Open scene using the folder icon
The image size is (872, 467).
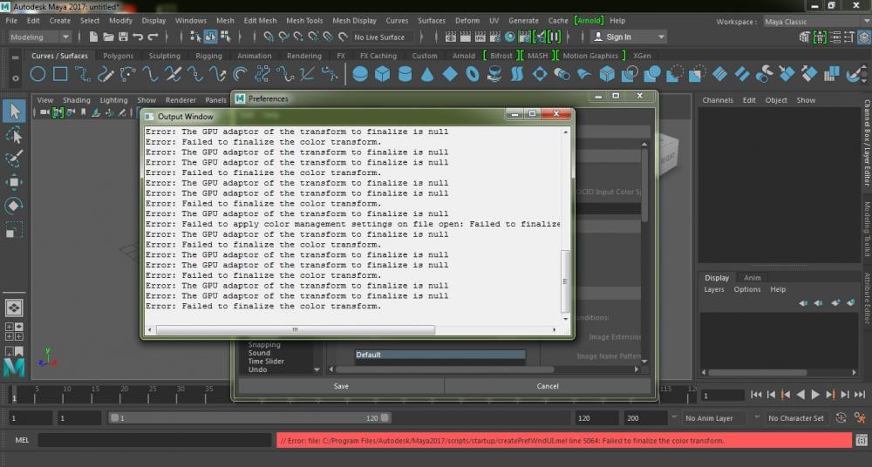[109, 37]
